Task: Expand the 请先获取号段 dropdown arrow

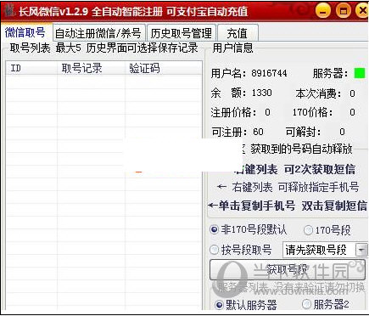Action: (361, 250)
